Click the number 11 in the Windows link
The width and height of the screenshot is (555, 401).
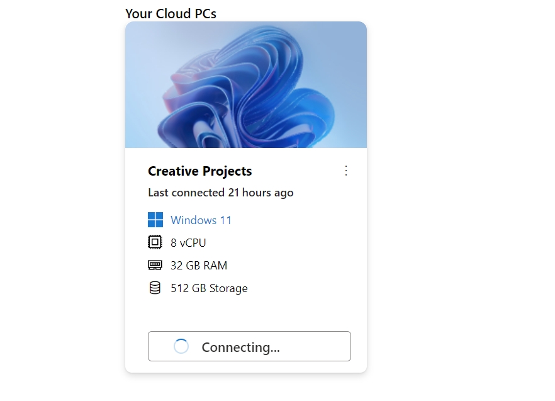[225, 220]
